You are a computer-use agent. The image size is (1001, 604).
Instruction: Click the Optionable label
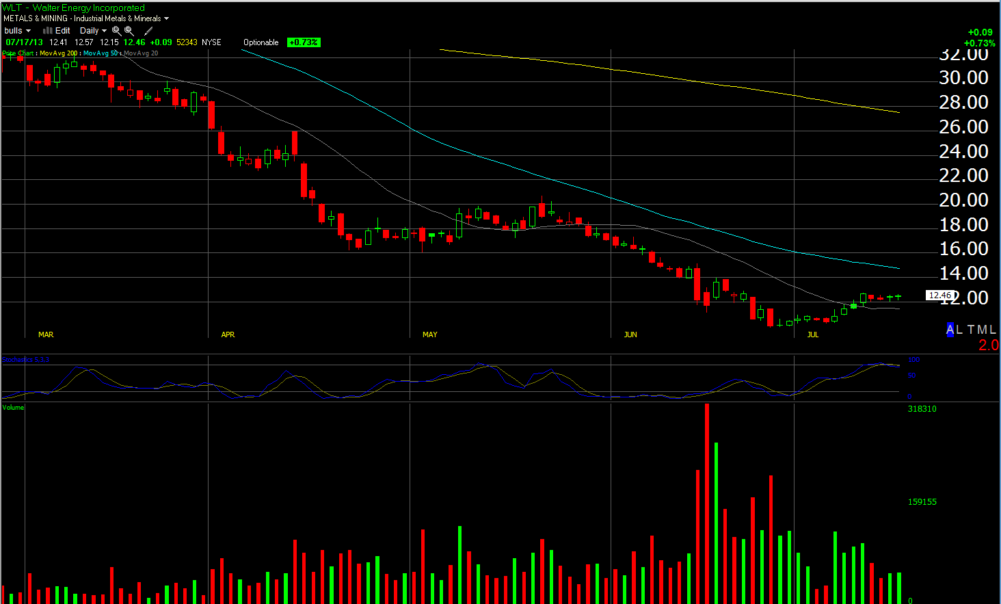click(261, 42)
